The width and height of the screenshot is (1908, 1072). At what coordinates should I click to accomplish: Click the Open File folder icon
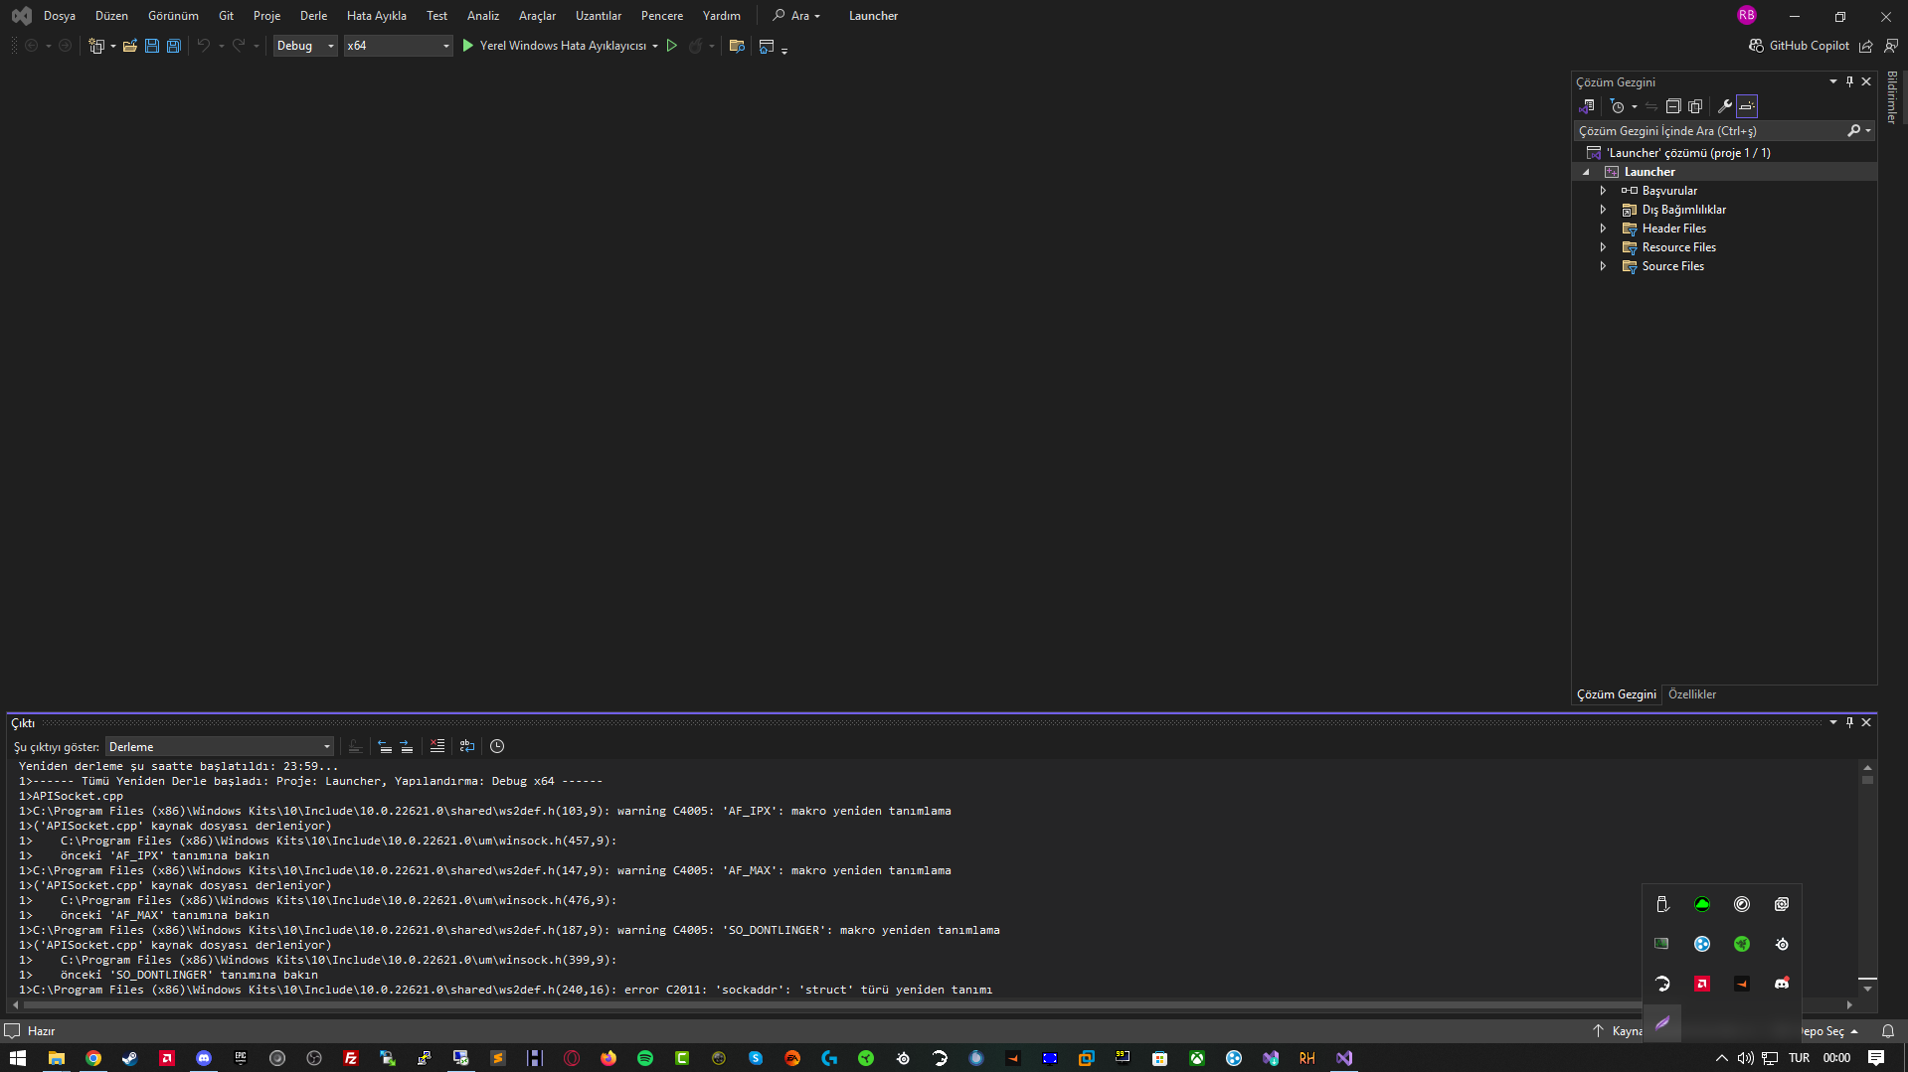[x=129, y=46]
